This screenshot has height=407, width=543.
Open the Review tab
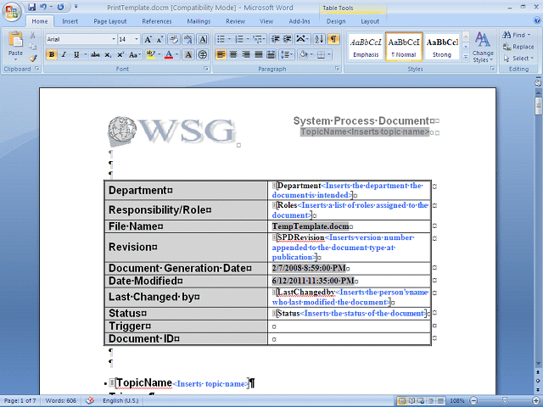click(x=236, y=21)
